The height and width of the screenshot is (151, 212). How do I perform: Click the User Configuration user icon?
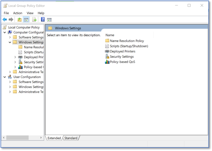[10, 77]
